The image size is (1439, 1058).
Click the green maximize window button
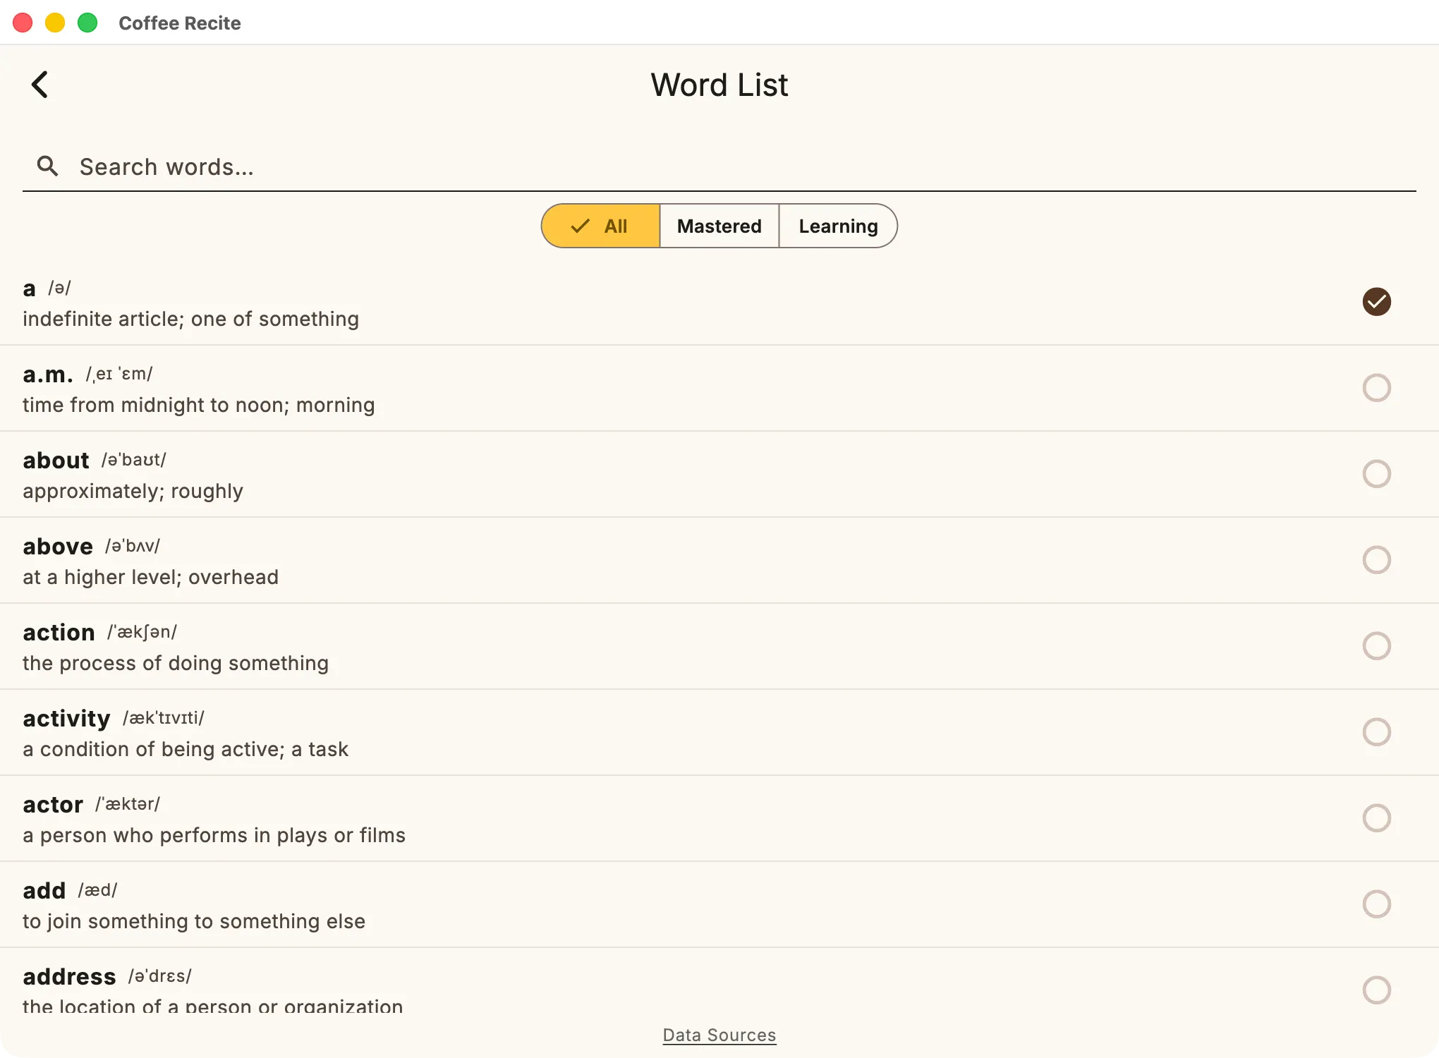click(x=87, y=23)
